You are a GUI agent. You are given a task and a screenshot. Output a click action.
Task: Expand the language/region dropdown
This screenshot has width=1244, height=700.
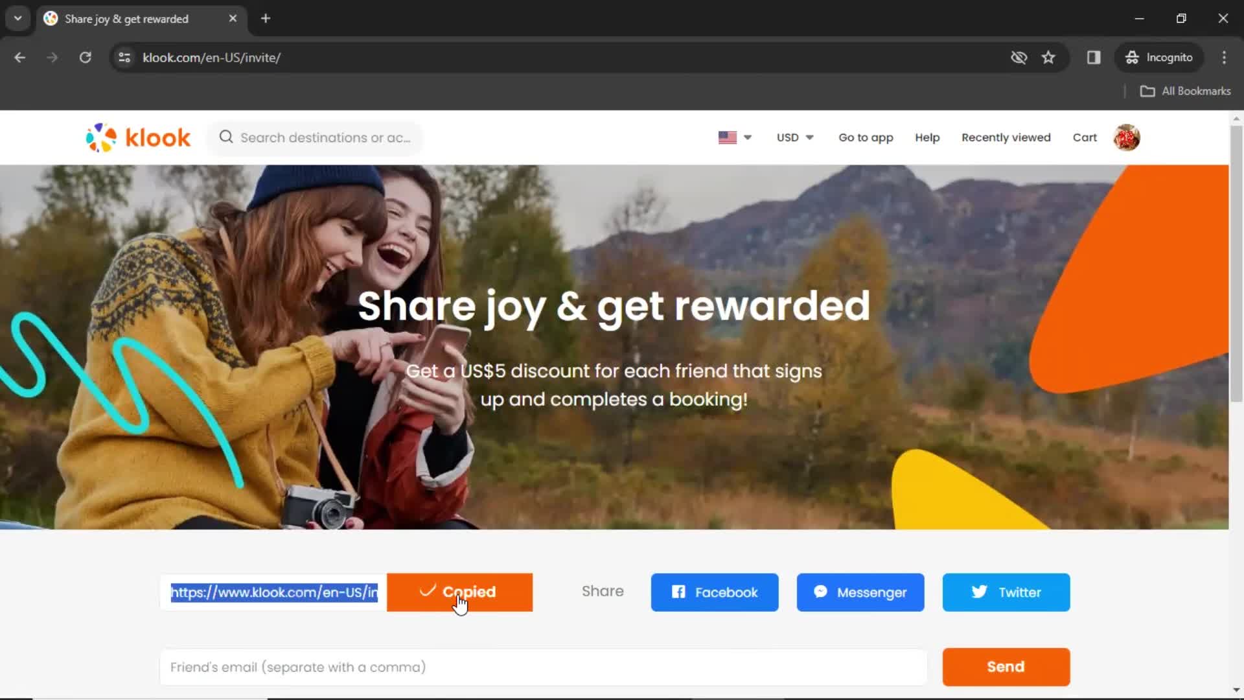pyautogui.click(x=733, y=137)
